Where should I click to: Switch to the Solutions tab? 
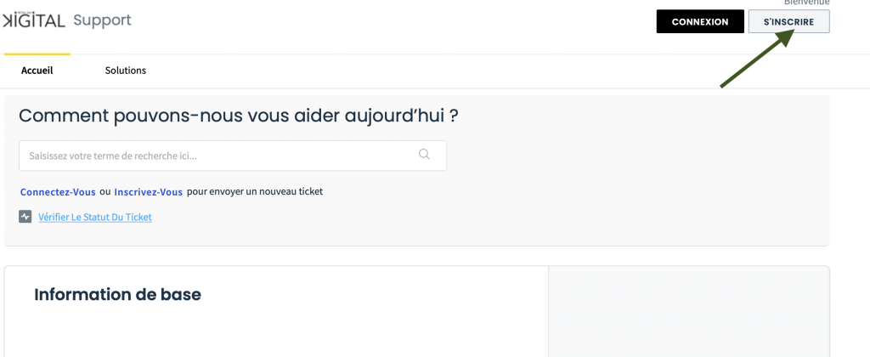tap(126, 71)
